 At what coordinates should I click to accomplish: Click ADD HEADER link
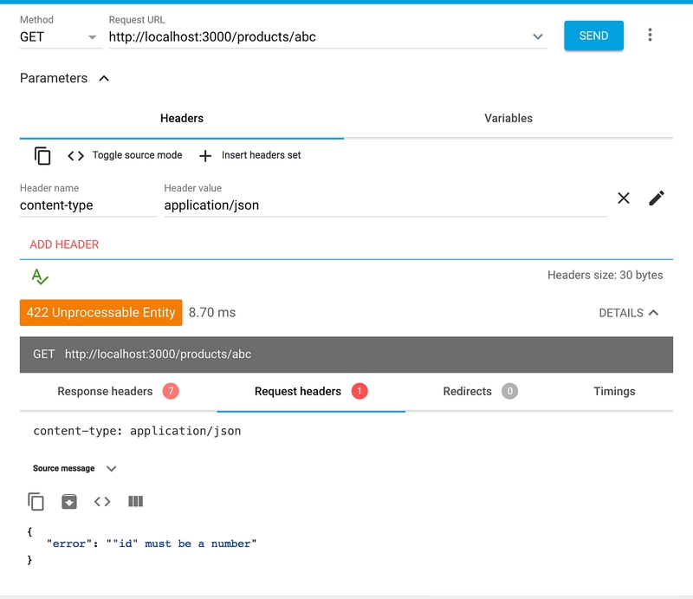click(64, 244)
